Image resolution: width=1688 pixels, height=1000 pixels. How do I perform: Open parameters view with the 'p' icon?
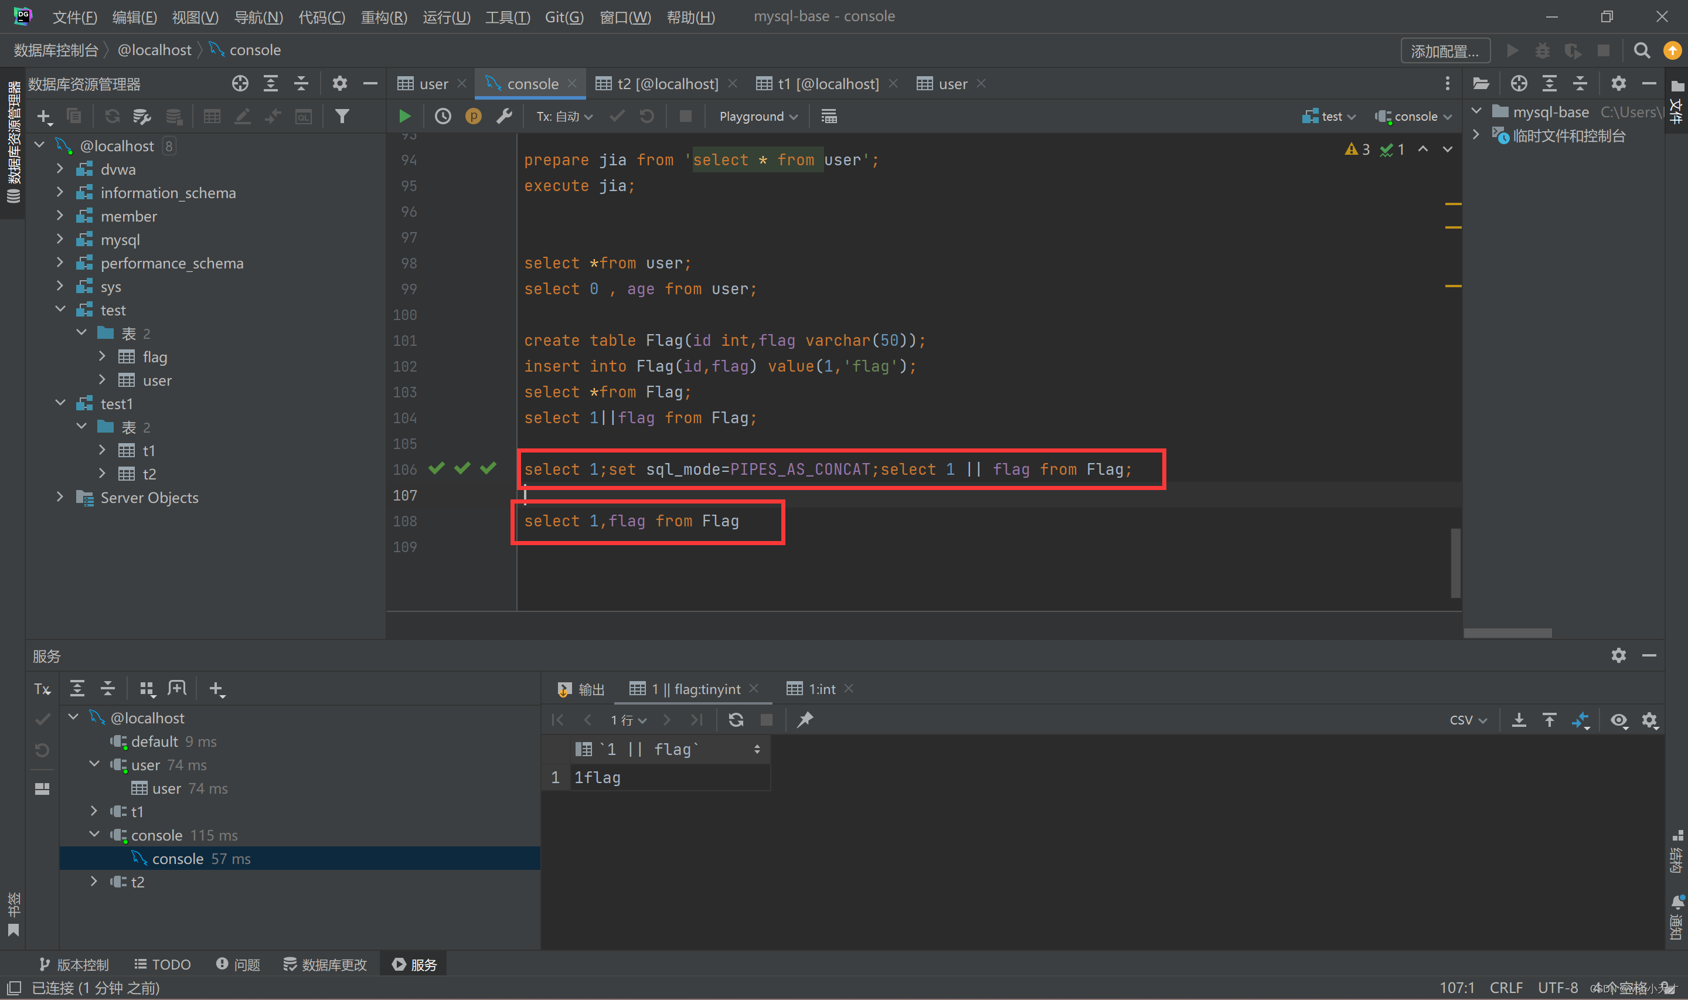coord(474,116)
